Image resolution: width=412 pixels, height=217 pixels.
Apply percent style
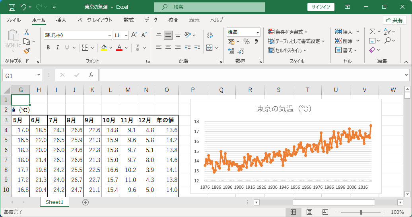pyautogui.click(x=247, y=41)
